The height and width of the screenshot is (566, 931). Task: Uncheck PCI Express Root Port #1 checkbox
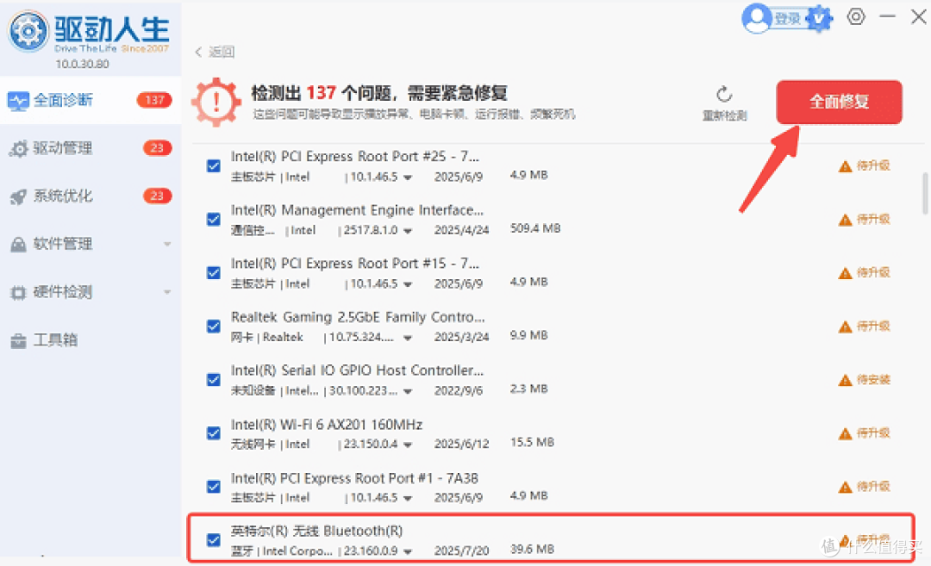(214, 486)
